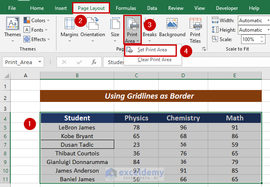Switch to the Developer tab

click(x=227, y=8)
